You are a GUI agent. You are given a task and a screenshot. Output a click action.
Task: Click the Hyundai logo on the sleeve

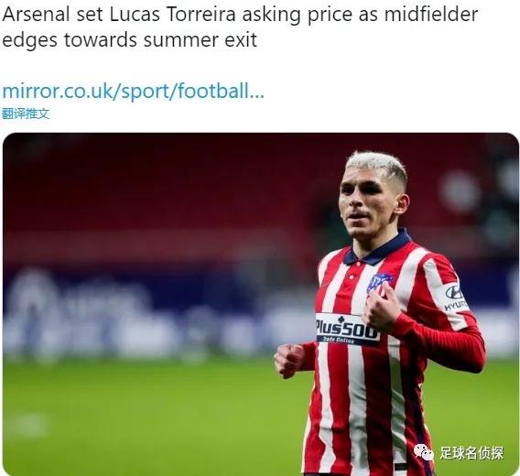tap(455, 297)
